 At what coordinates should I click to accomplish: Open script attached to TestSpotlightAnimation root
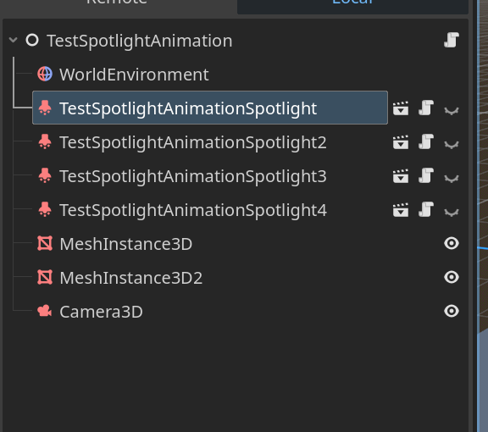[x=452, y=41]
